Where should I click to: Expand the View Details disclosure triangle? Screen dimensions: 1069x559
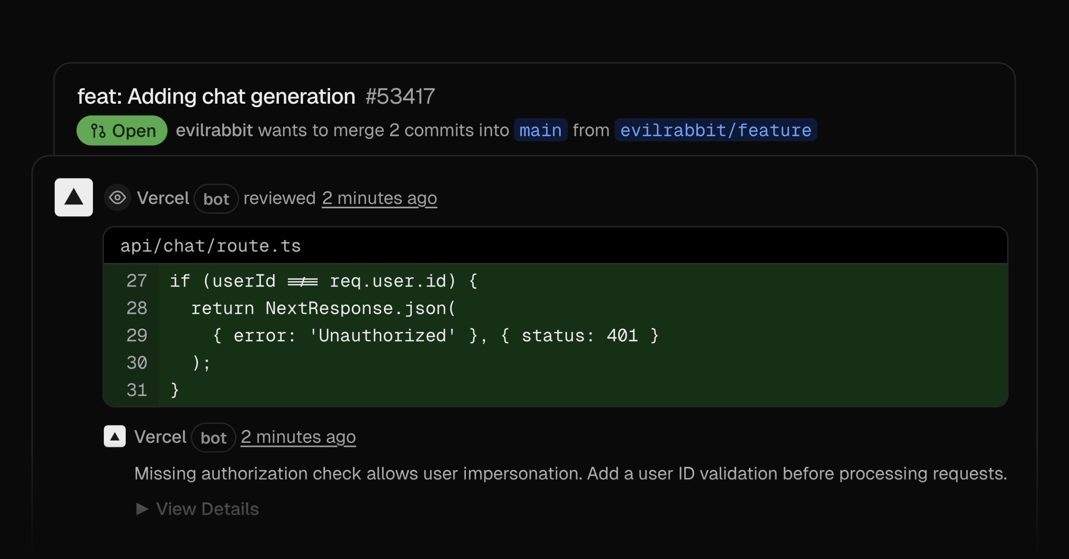point(143,508)
